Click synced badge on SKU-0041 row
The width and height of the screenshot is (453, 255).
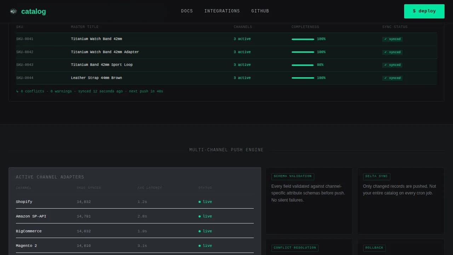392,39
